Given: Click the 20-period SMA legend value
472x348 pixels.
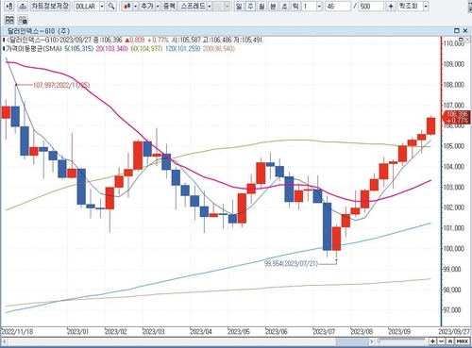Looking at the screenshot, I should 112,49.
